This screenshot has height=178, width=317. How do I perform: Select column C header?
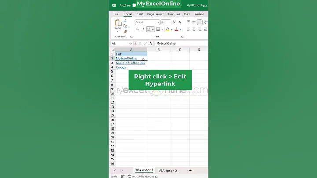(x=180, y=49)
